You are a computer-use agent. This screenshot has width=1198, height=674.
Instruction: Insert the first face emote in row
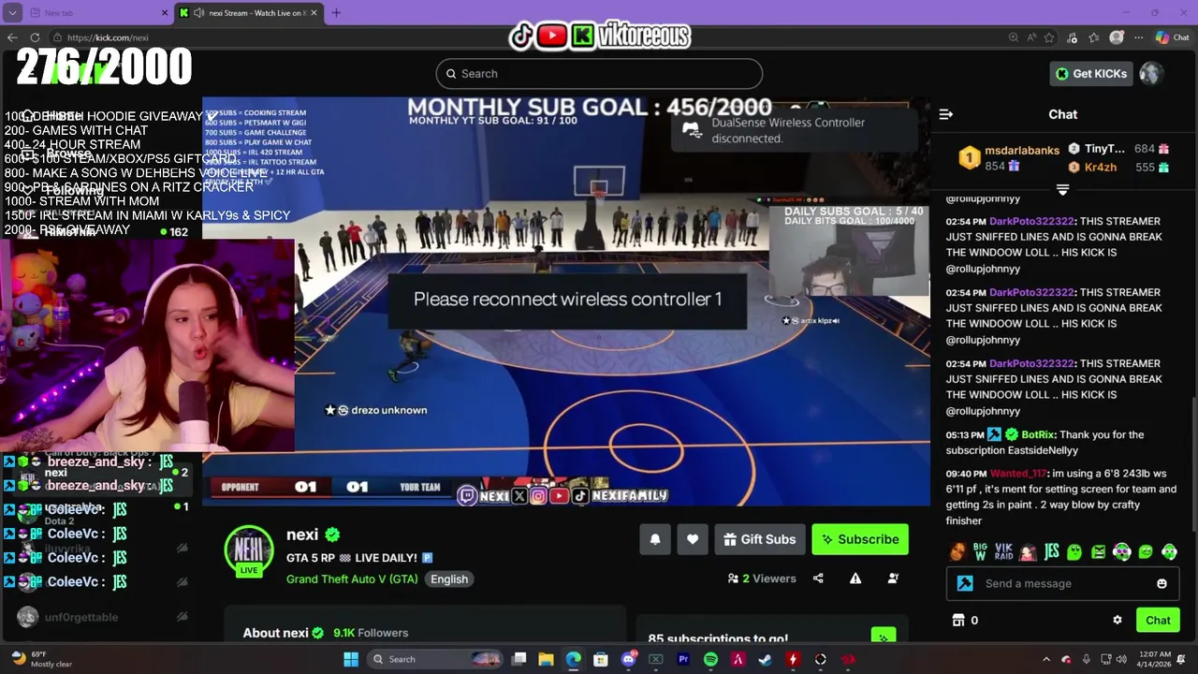[957, 552]
